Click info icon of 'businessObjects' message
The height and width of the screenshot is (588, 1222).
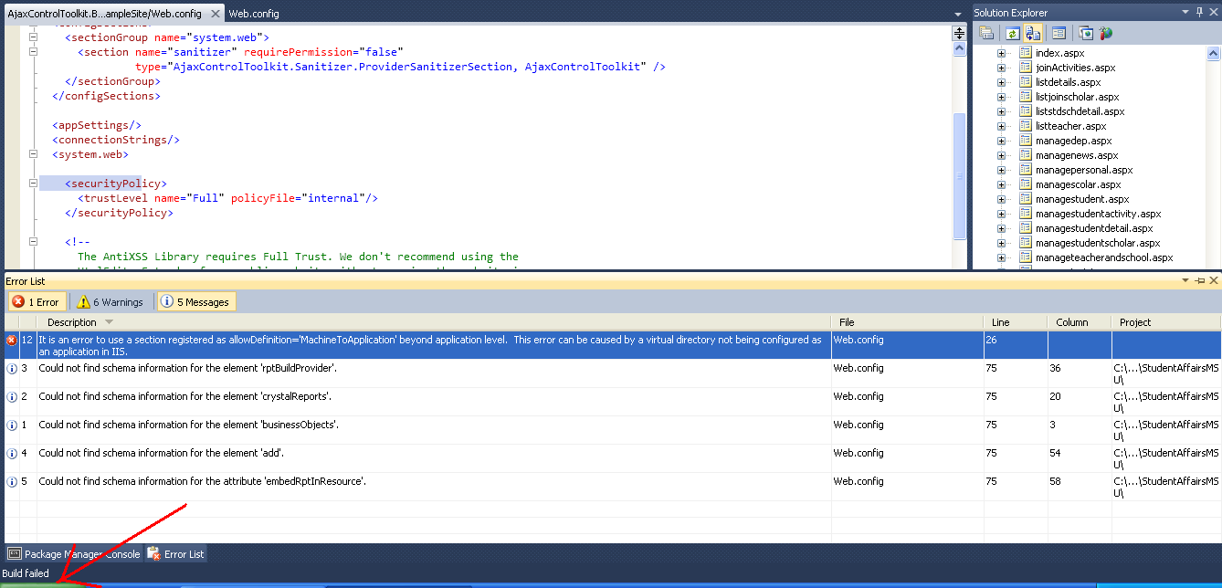pyautogui.click(x=12, y=425)
